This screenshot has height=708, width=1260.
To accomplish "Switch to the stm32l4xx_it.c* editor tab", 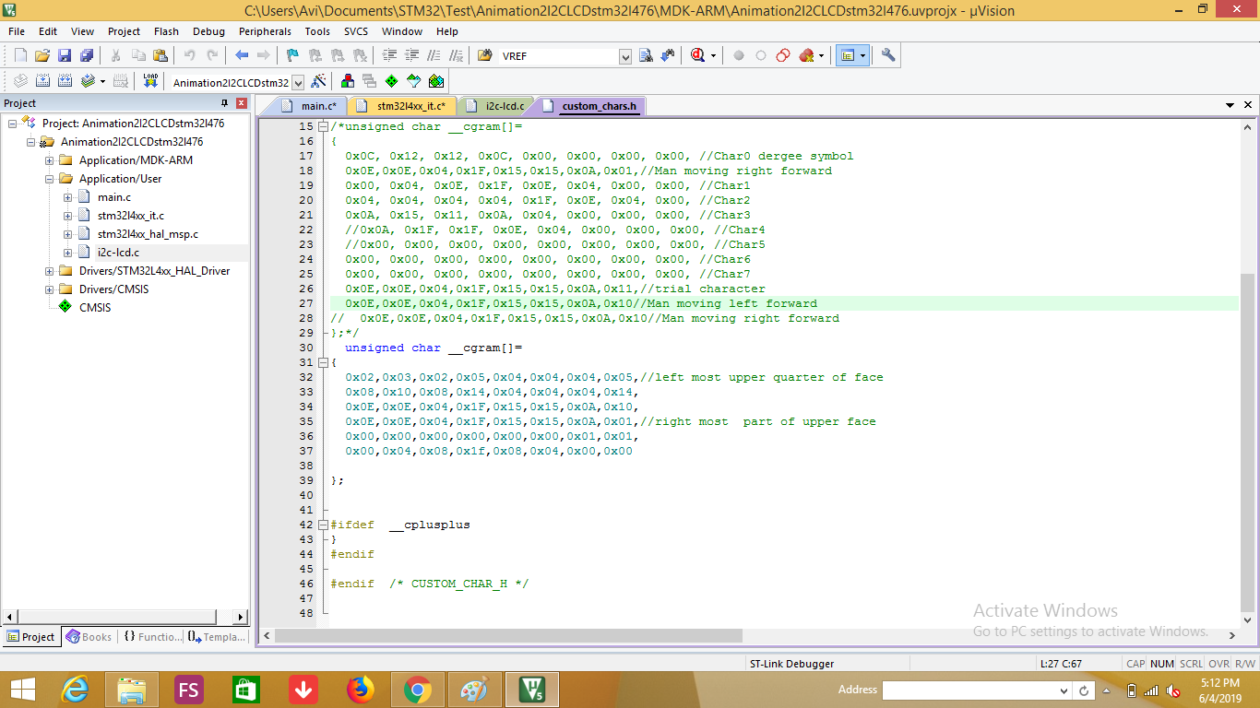I will pos(403,106).
